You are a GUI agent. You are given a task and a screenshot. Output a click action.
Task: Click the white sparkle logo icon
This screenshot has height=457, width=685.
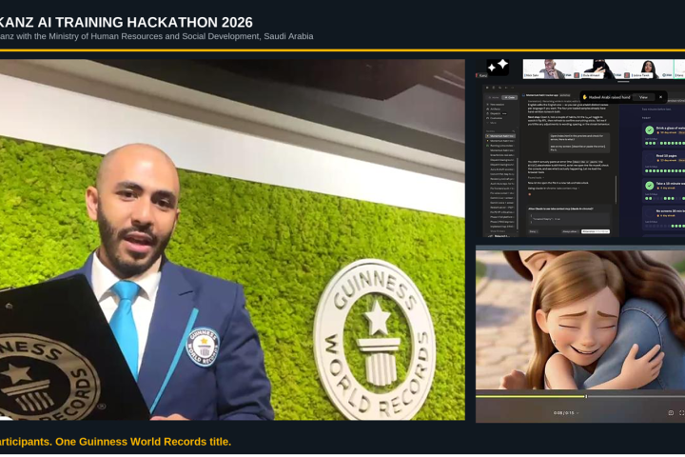498,67
